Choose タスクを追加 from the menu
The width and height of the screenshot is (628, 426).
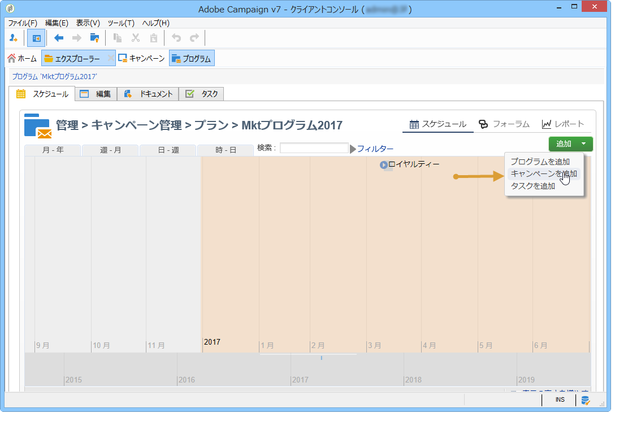[532, 186]
